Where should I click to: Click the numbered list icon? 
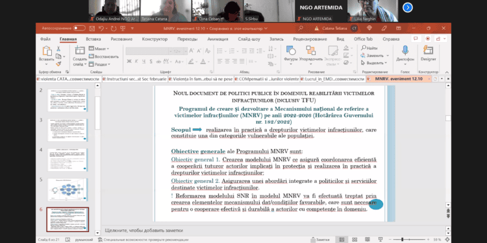point(231,51)
